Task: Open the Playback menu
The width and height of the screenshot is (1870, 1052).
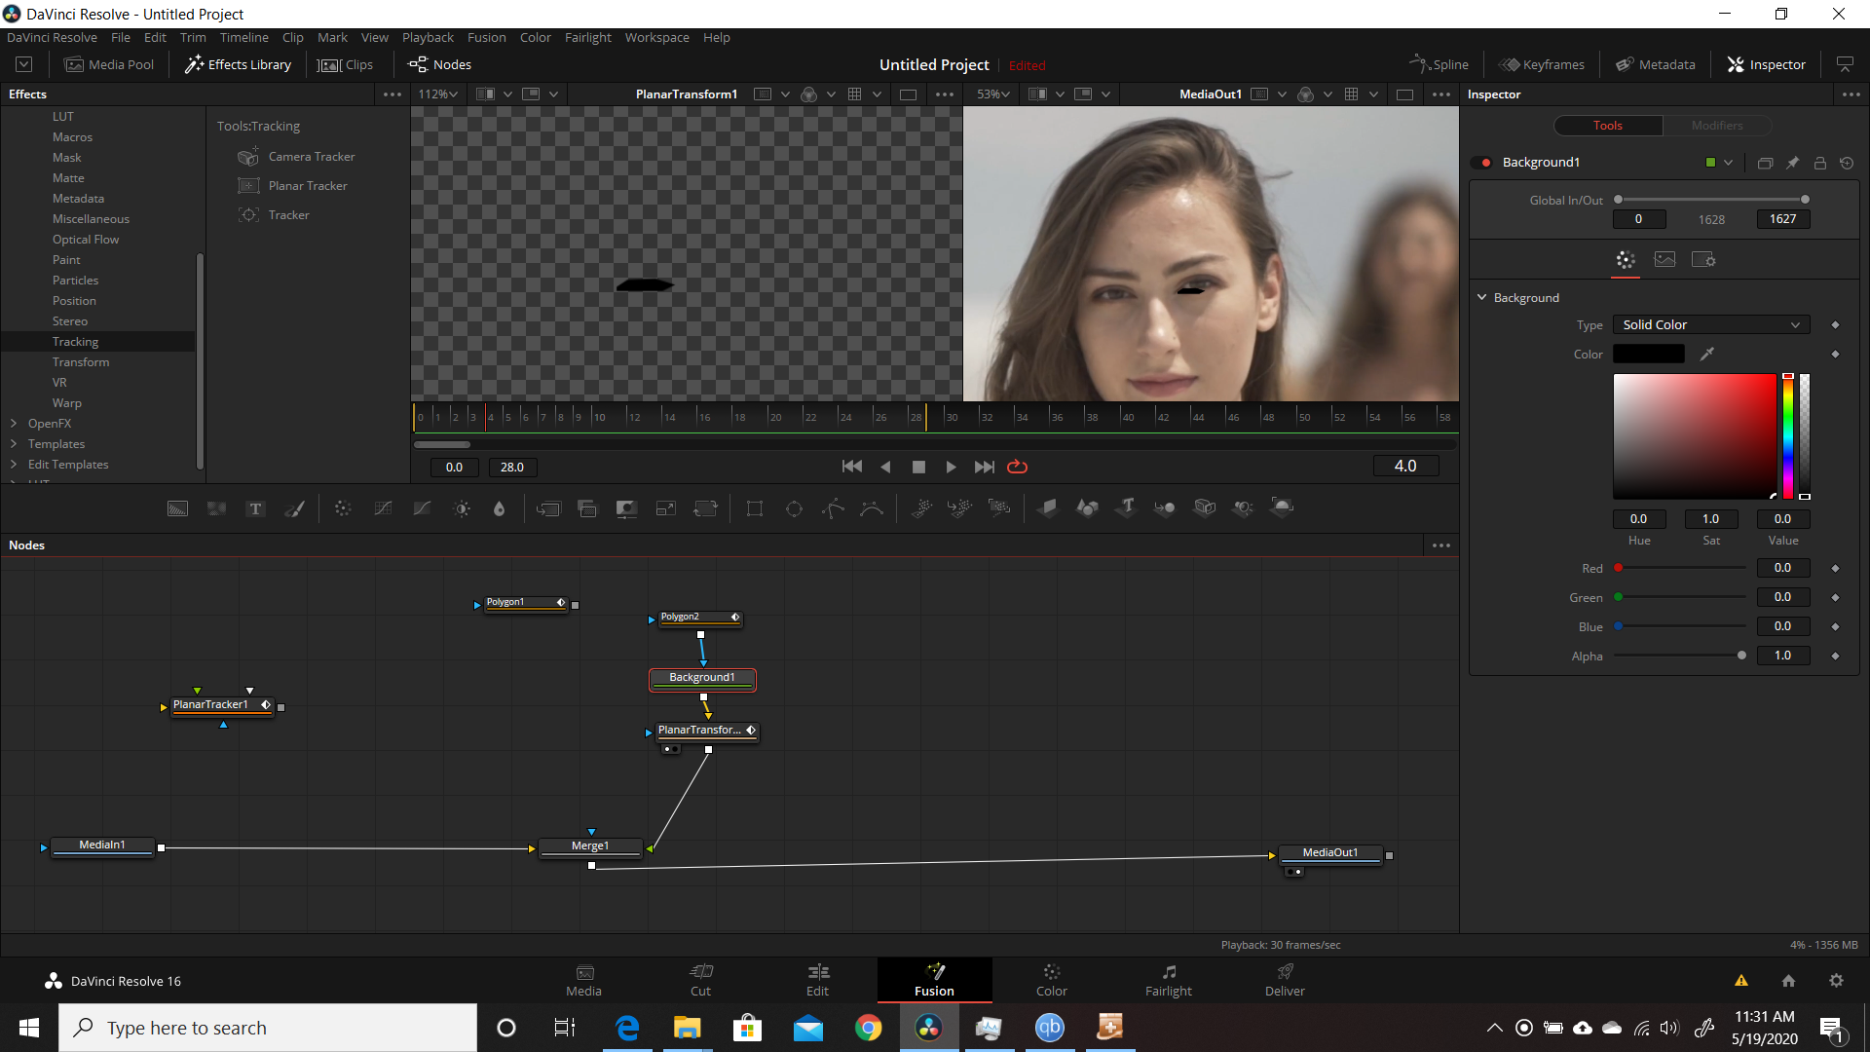Action: [x=428, y=37]
